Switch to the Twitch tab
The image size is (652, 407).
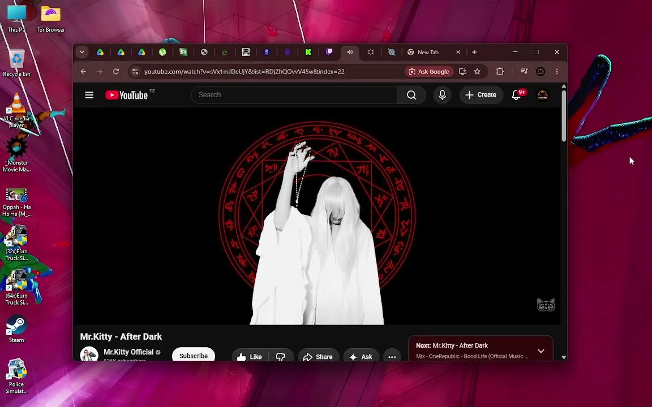click(x=329, y=52)
